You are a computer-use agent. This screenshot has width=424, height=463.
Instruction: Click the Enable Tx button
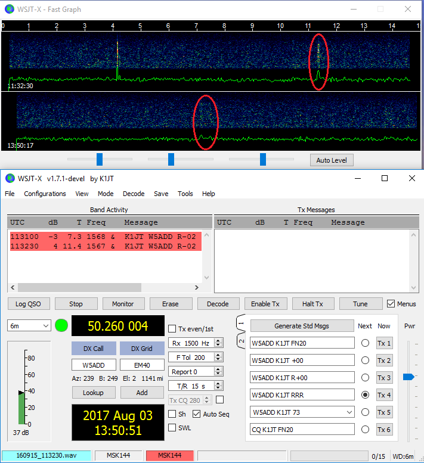click(265, 304)
